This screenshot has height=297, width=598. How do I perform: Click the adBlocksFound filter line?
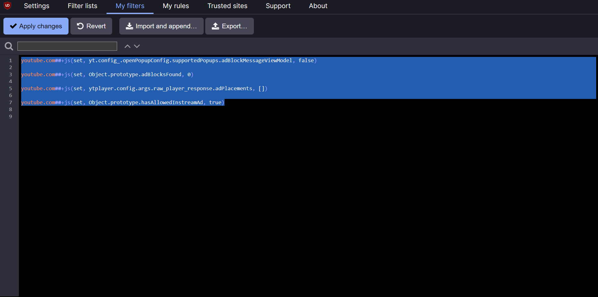click(107, 74)
